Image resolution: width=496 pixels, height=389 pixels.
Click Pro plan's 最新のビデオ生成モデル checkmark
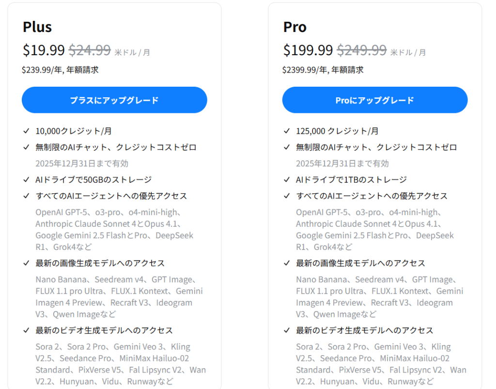tap(287, 330)
